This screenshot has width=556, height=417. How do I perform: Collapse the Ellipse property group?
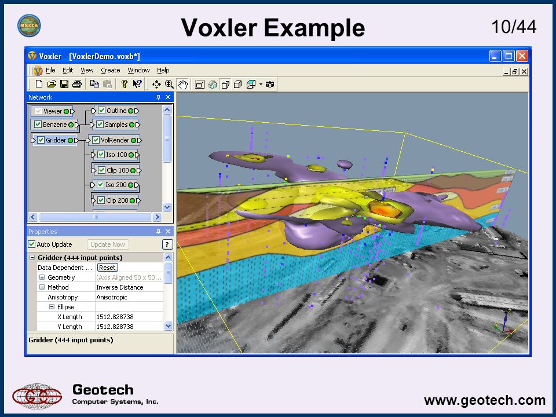pos(52,307)
